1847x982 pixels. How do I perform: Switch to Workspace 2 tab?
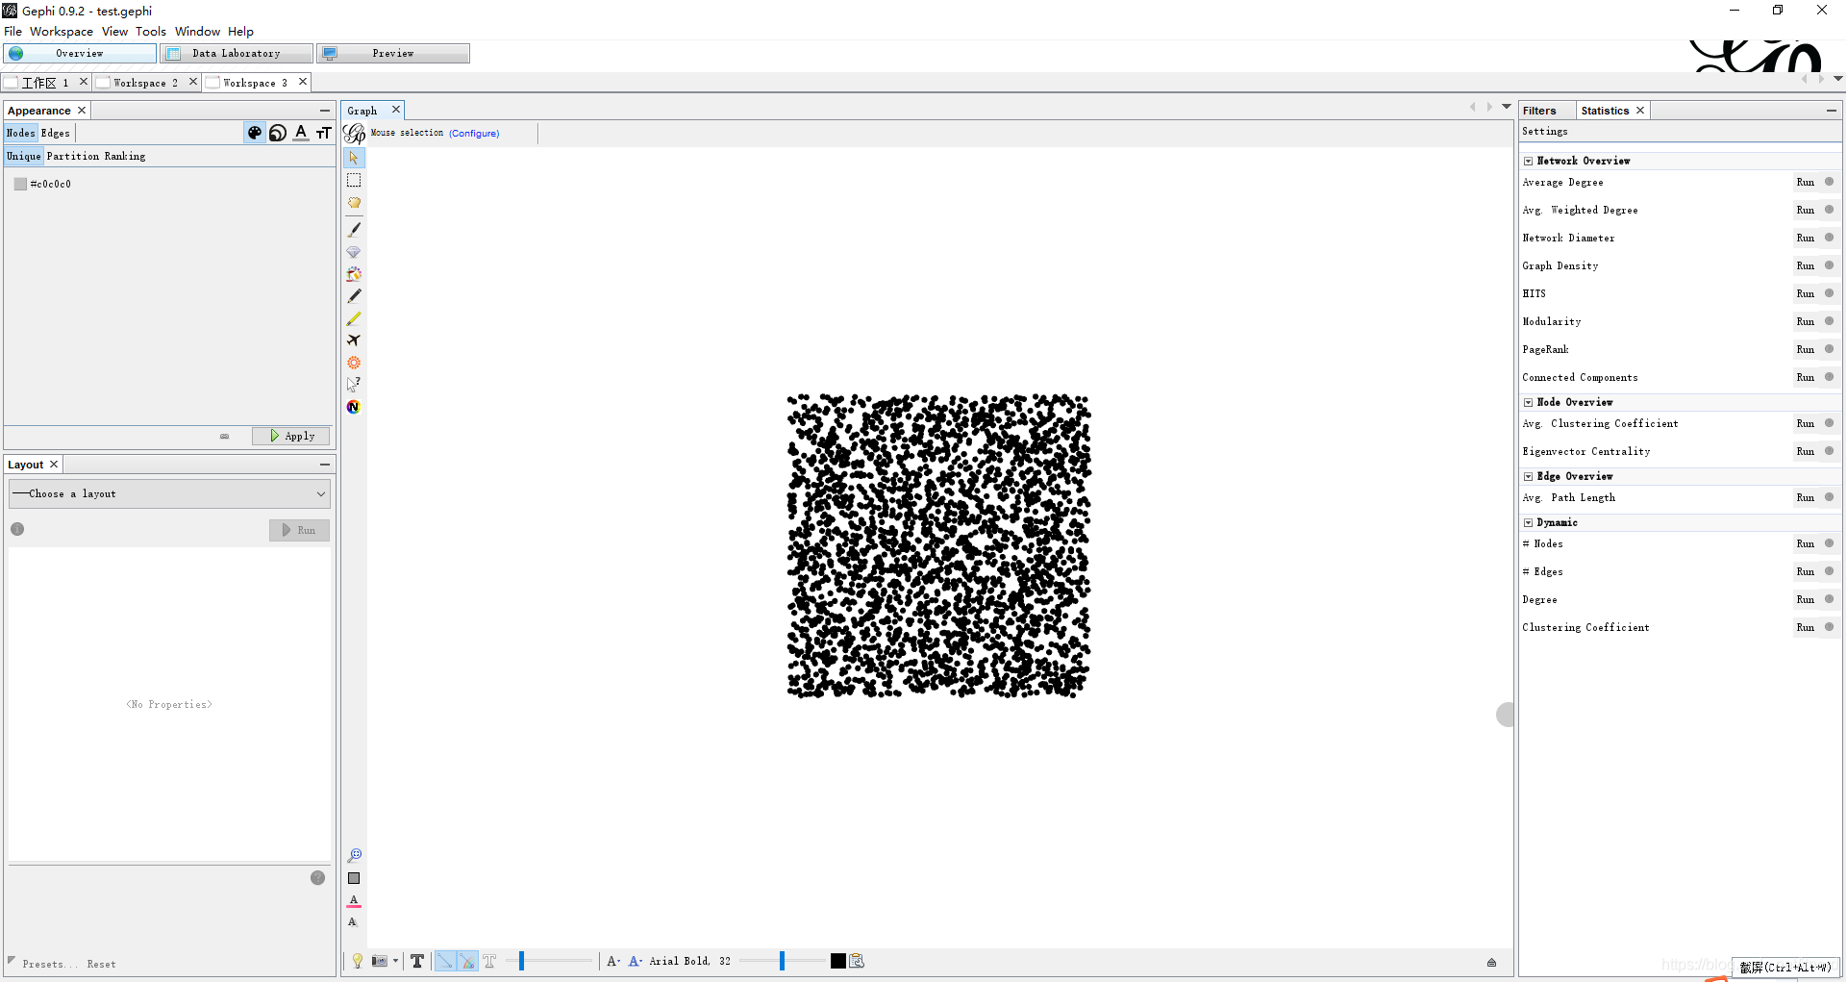(x=145, y=83)
